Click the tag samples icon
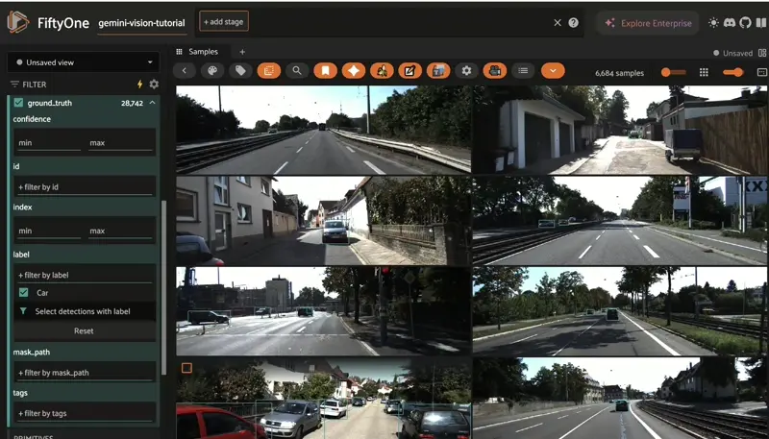Screen dimensions: 769x439 pyautogui.click(x=240, y=71)
